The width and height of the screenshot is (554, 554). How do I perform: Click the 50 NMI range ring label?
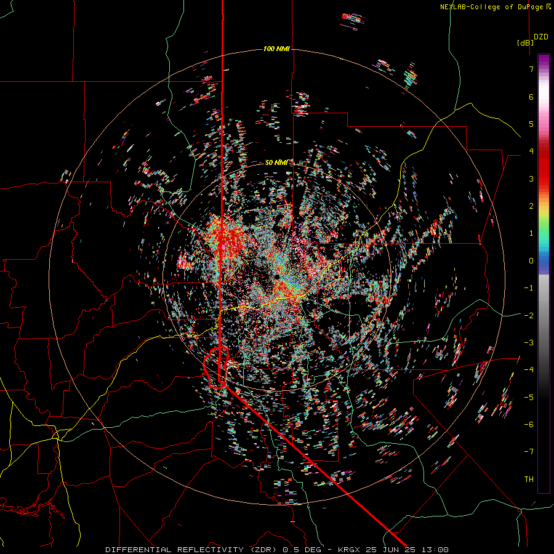276,163
